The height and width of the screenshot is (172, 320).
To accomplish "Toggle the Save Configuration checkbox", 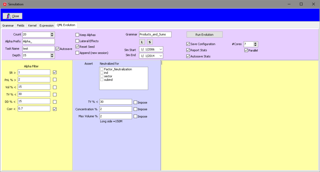I will coord(188,44).
